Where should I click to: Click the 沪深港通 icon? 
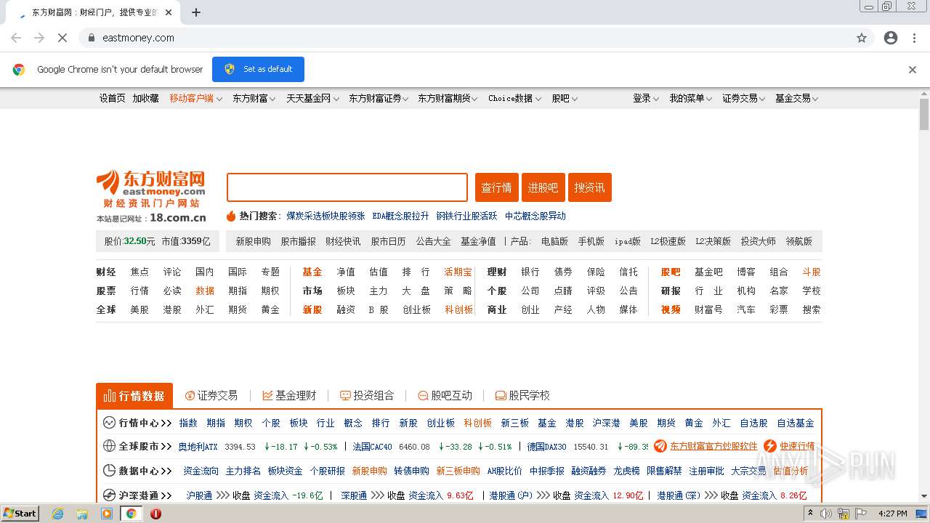tap(109, 495)
